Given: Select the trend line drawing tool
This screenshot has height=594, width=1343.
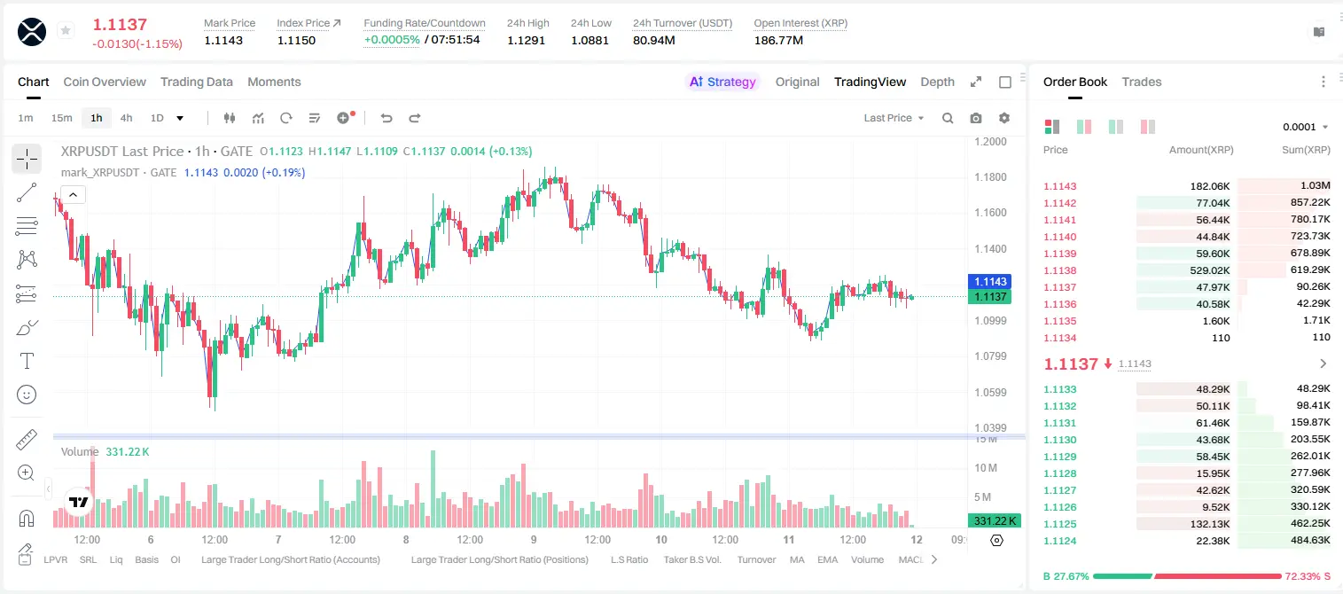Looking at the screenshot, I should pyautogui.click(x=27, y=192).
